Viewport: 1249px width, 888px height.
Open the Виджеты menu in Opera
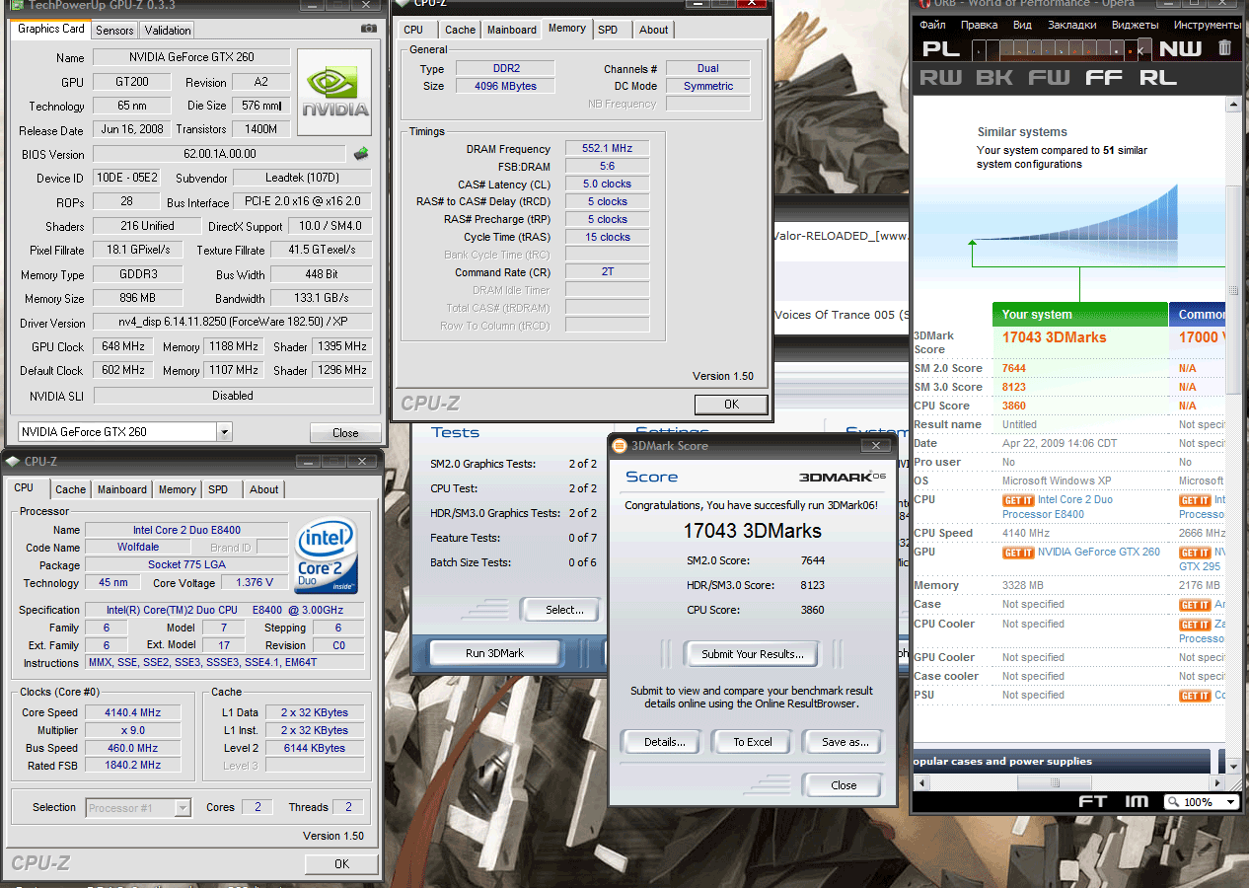tap(1135, 25)
